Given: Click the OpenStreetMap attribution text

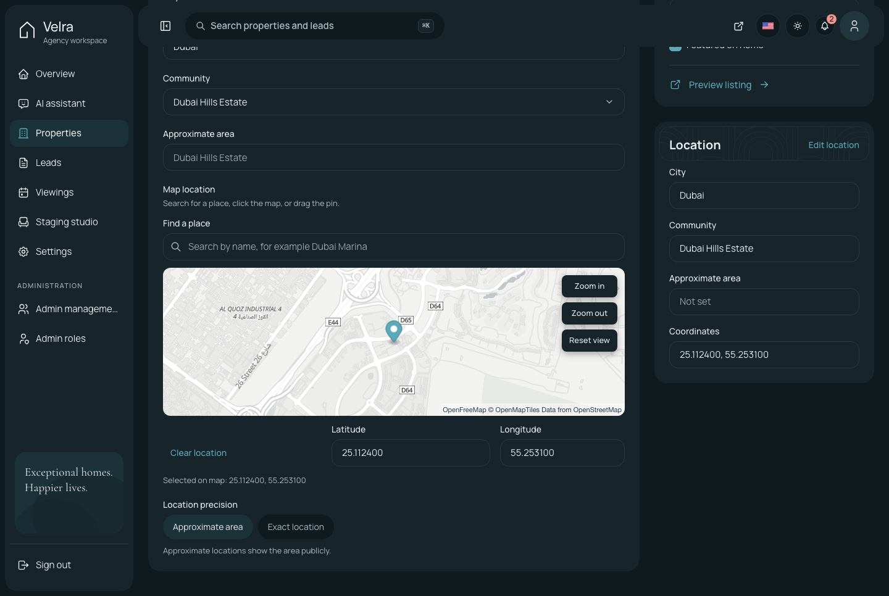Looking at the screenshot, I should [x=597, y=410].
